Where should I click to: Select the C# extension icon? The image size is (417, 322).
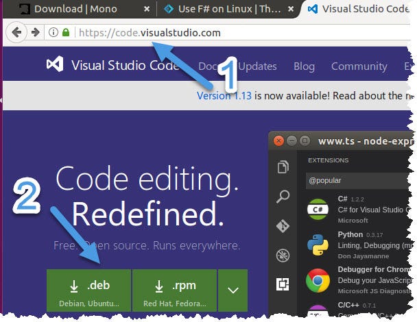318,210
